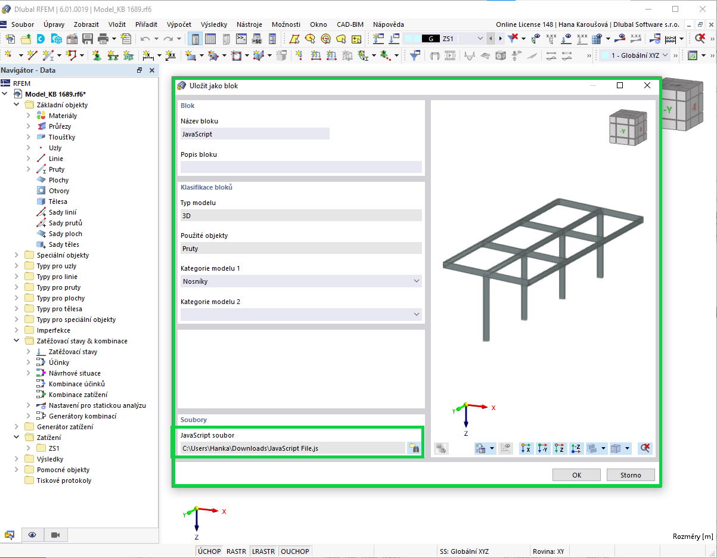Select Pruty in the Navigator tree
This screenshot has width=717, height=558.
[x=57, y=169]
